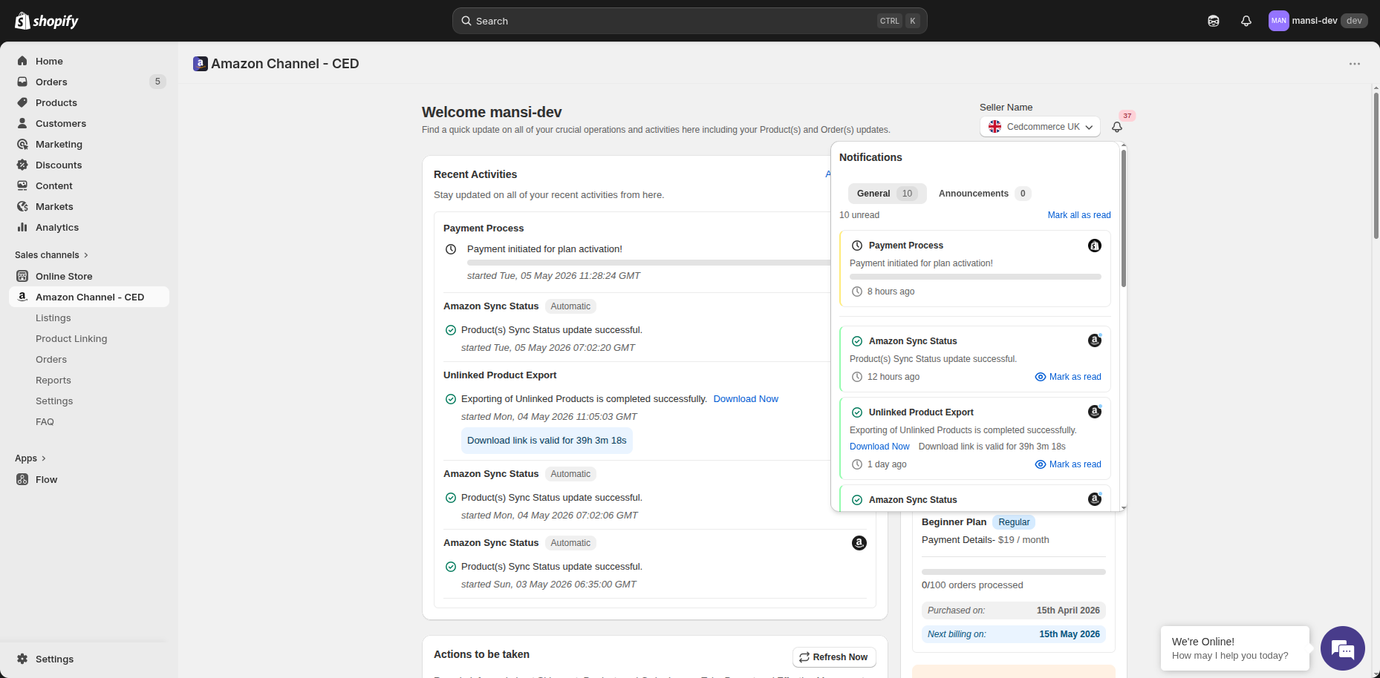Screen dimensions: 1380x678
Task: Open the Shopify Sidekick icon in top bar
Action: tap(1214, 21)
